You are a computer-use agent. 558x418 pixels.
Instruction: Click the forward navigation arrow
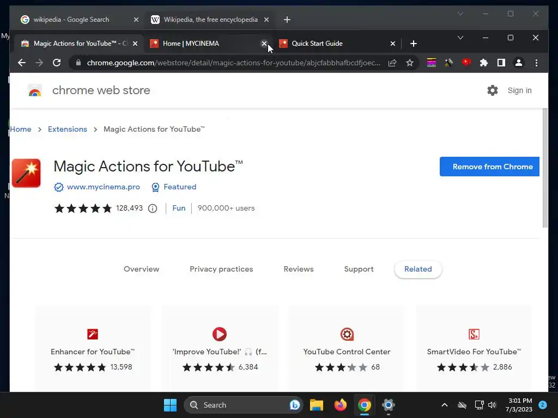coord(39,63)
